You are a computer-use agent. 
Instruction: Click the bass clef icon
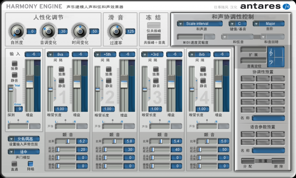click(271, 62)
